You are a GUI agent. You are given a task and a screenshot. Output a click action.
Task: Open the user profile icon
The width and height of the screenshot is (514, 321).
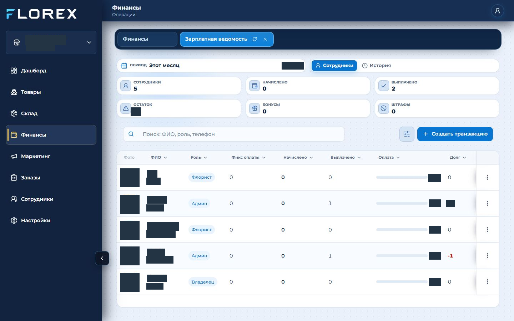pos(497,11)
